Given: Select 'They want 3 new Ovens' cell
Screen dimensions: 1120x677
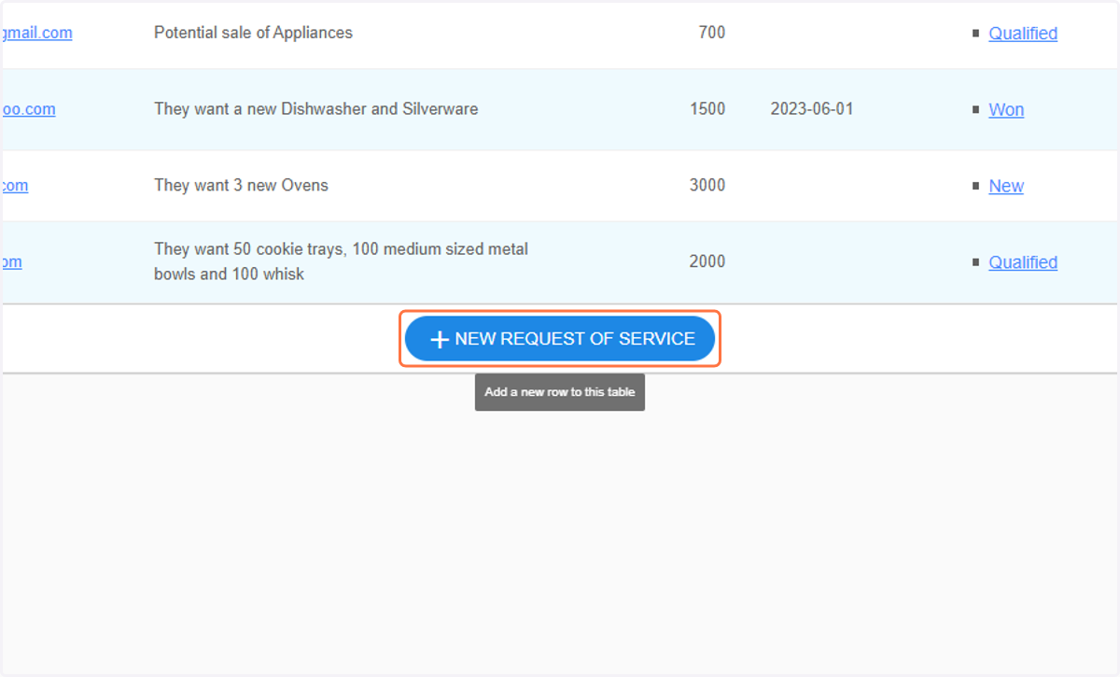Looking at the screenshot, I should click(241, 186).
